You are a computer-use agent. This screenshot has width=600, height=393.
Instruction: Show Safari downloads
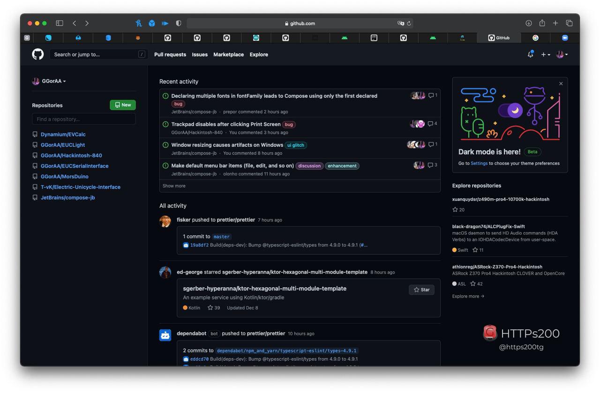click(x=529, y=23)
